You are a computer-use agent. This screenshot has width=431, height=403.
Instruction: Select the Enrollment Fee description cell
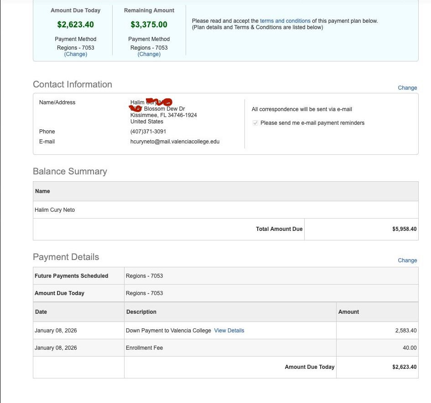144,348
